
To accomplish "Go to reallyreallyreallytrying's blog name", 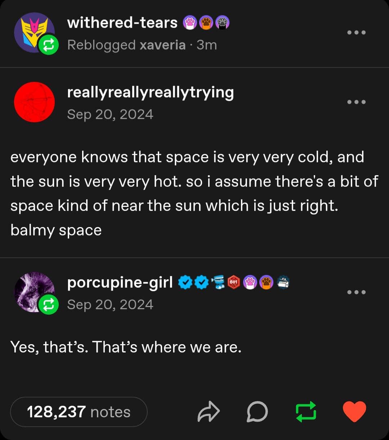I will pyautogui.click(x=150, y=93).
